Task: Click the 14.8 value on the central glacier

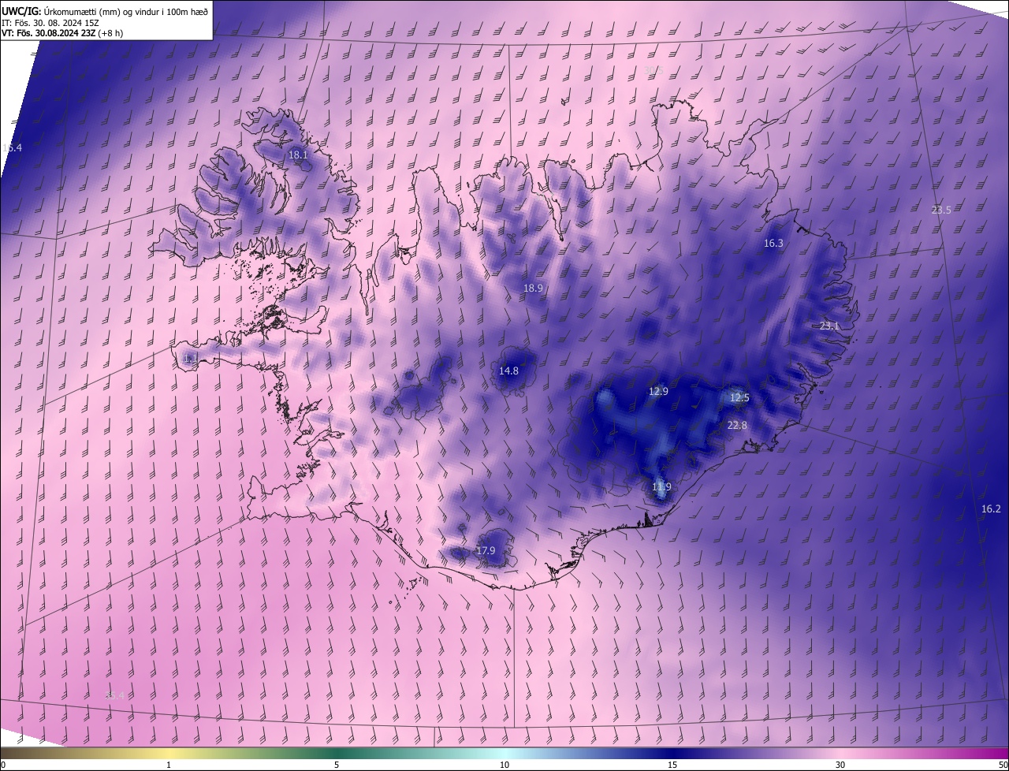Action: (509, 371)
